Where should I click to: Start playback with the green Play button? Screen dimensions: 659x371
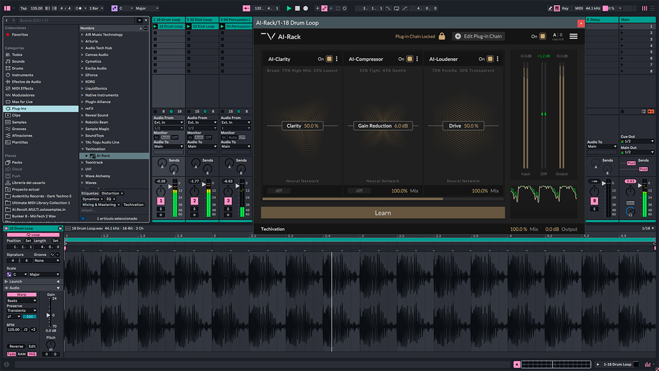tap(289, 8)
